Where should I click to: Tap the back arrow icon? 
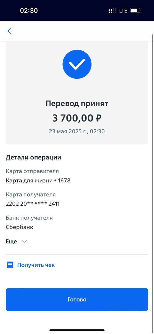click(9, 31)
